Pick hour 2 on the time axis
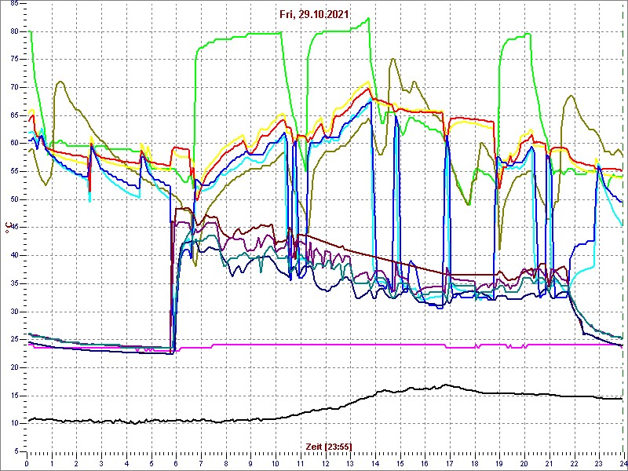Screen dimensions: 628x471 (x=76, y=464)
